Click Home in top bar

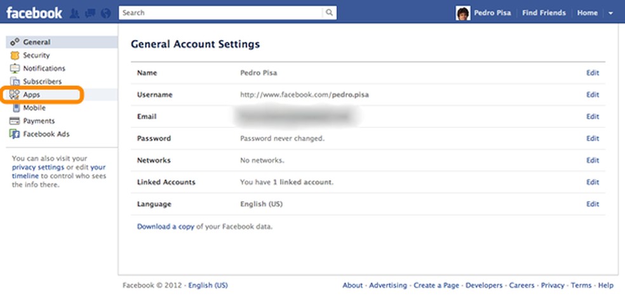587,13
